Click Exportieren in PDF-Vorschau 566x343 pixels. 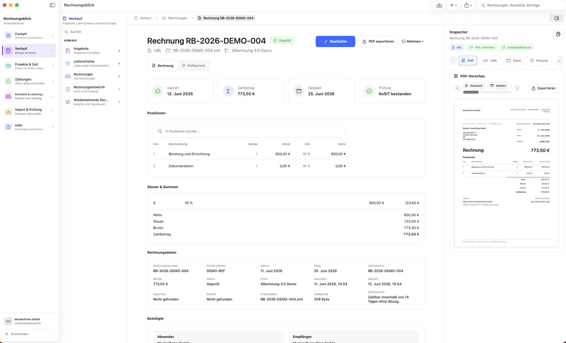pyautogui.click(x=543, y=88)
